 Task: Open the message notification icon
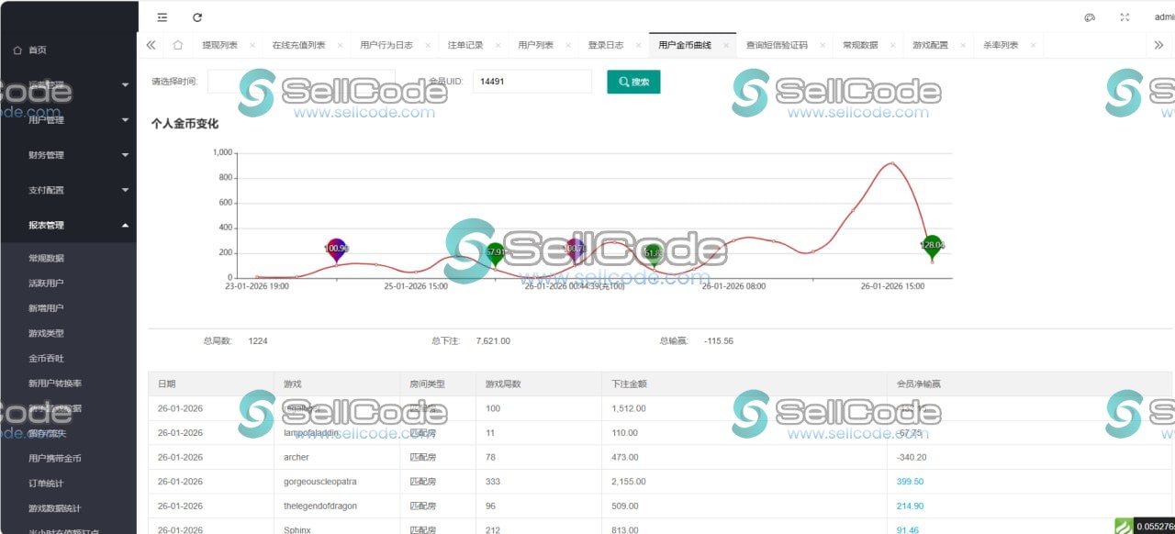pos(1089,17)
